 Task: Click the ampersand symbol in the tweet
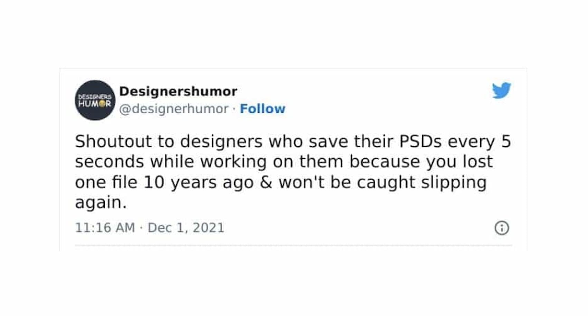pos(266,182)
